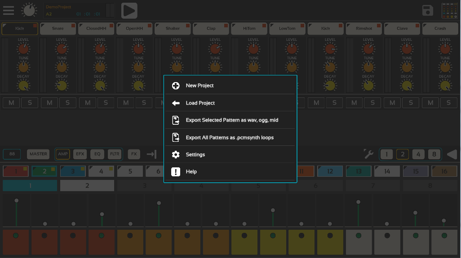Click the left-pointing triangle collapse arrow
This screenshot has height=258, width=461.
pos(452,154)
